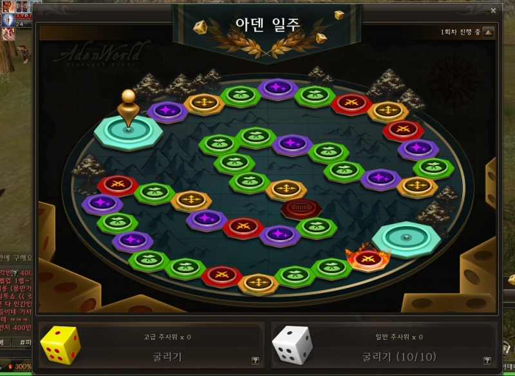The height and width of the screenshot is (376, 515).
Task: Click the shield buff icon top left
Action: click(x=8, y=21)
